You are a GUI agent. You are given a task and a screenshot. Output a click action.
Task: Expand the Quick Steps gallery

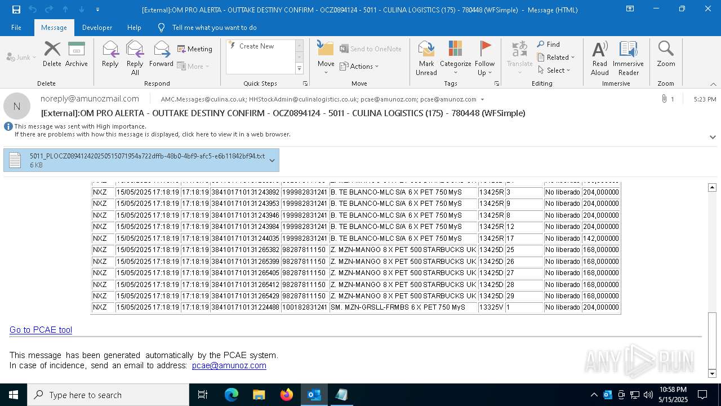click(299, 69)
